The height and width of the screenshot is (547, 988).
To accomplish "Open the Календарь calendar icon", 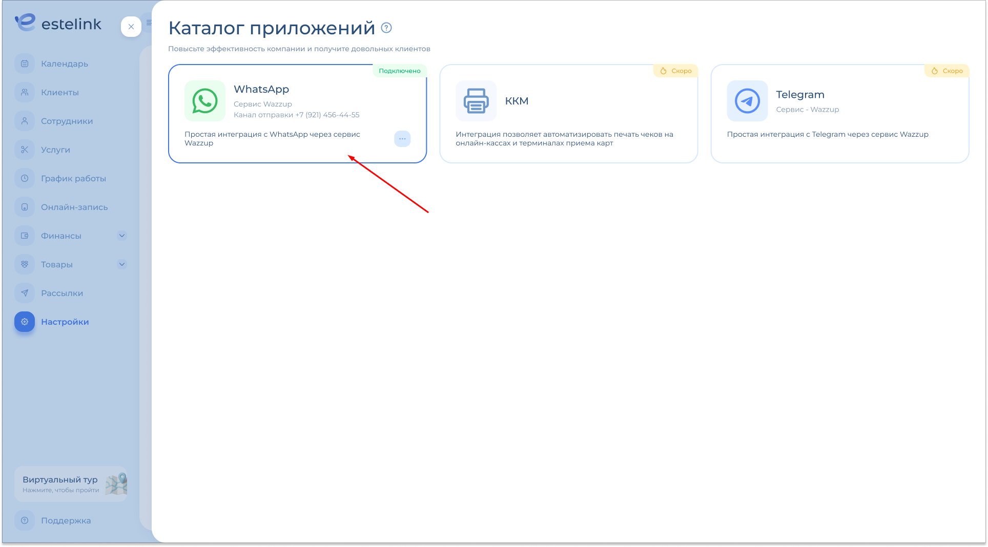I will pyautogui.click(x=25, y=64).
